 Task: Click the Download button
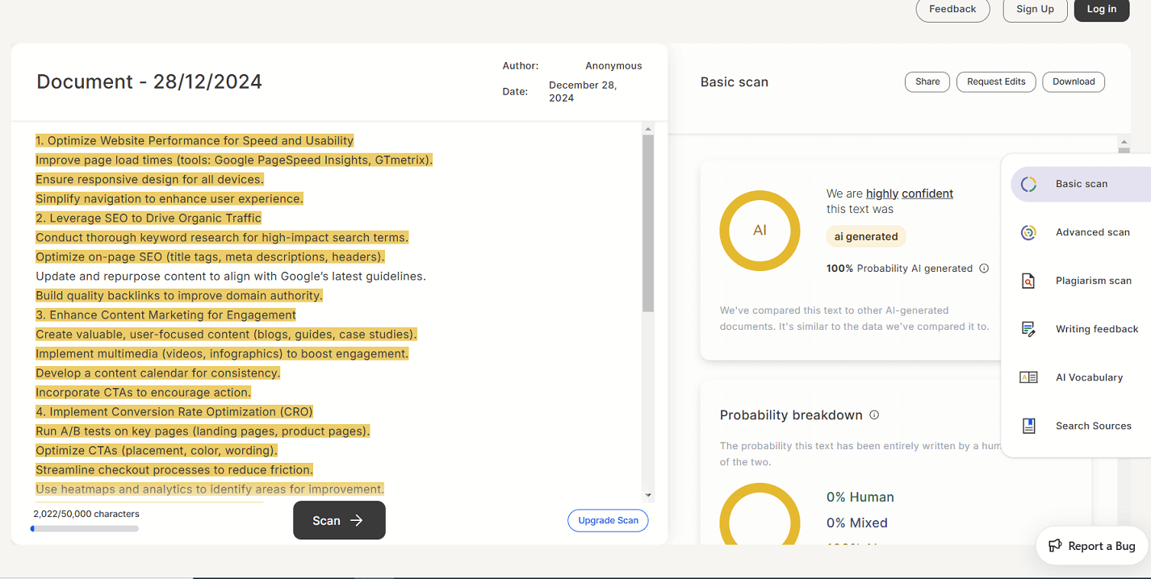(1074, 81)
